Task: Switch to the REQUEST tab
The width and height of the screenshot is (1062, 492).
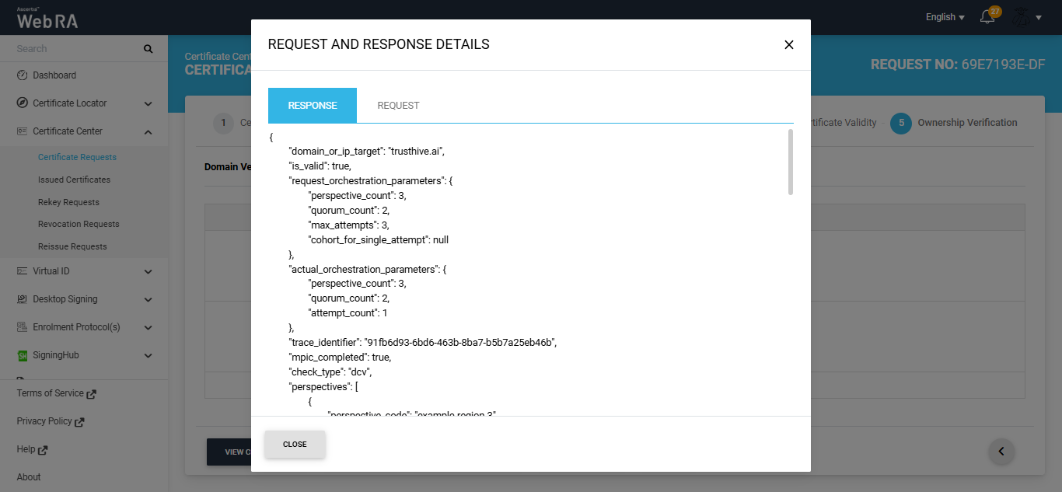Action: [x=398, y=106]
